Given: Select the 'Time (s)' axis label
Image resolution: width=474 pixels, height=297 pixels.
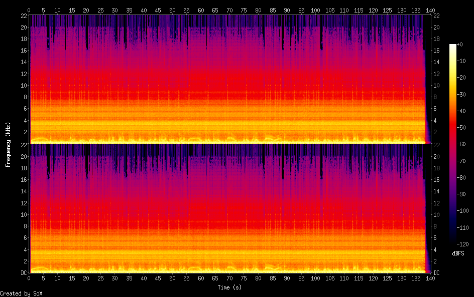Looking at the screenshot, I should [x=229, y=287].
